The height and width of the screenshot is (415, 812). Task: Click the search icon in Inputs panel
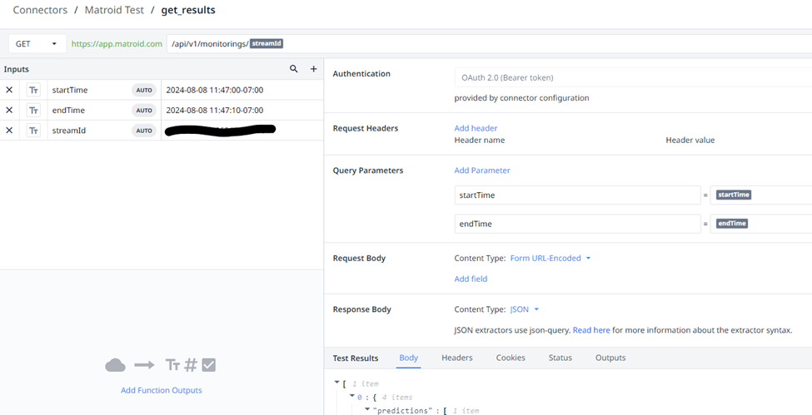294,69
